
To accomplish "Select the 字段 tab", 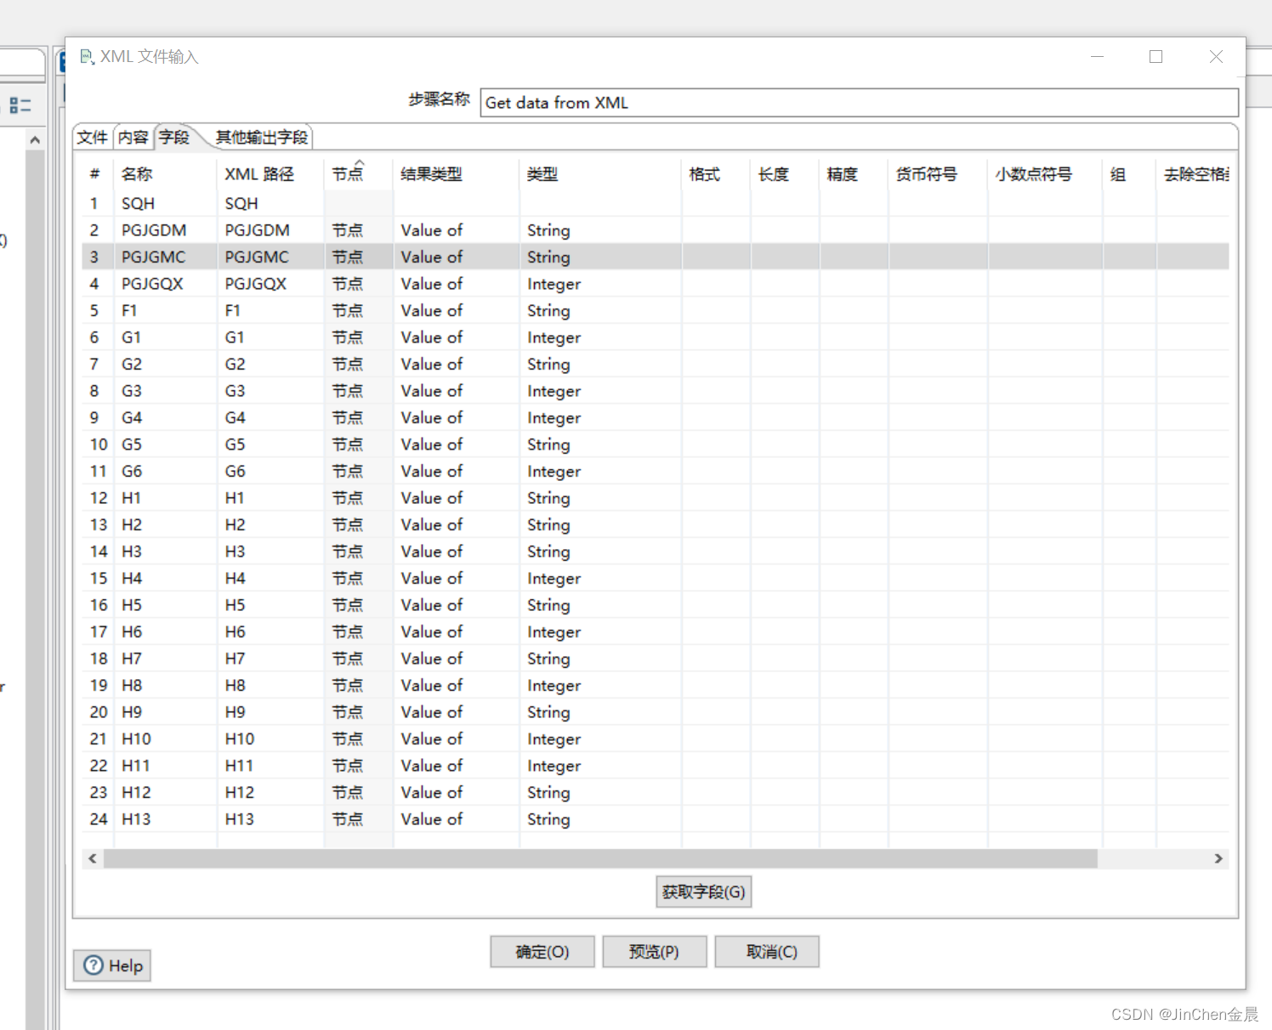I will (x=174, y=137).
